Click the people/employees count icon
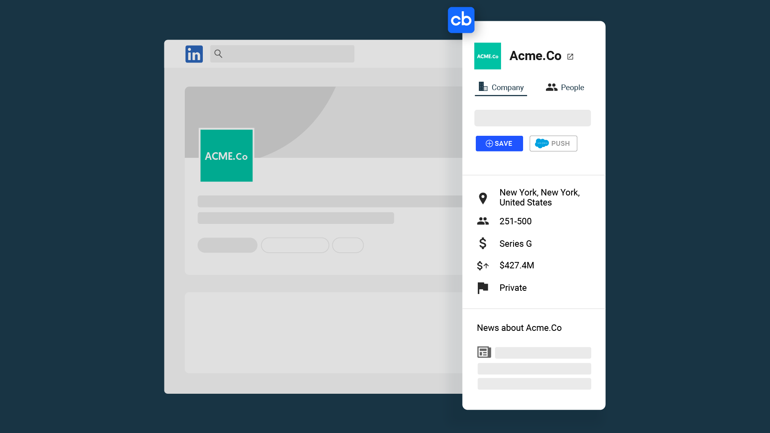Screen dimensions: 770x433 coord(483,221)
